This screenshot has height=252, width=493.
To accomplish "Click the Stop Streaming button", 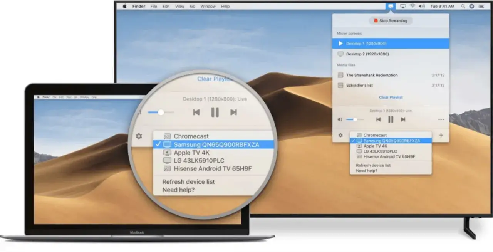I will click(x=391, y=21).
